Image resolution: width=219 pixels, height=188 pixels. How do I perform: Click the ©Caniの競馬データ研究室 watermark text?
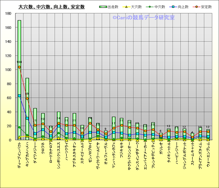[143, 18]
